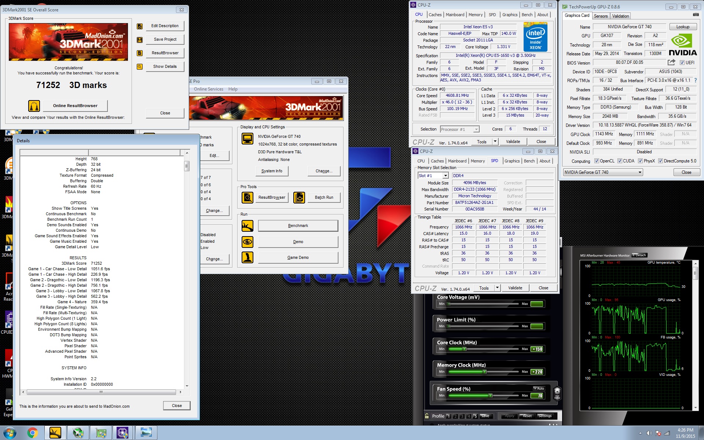Open Windows Start menu orb

(10, 433)
